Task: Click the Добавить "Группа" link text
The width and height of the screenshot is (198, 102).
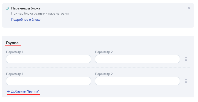Action: 25,91
